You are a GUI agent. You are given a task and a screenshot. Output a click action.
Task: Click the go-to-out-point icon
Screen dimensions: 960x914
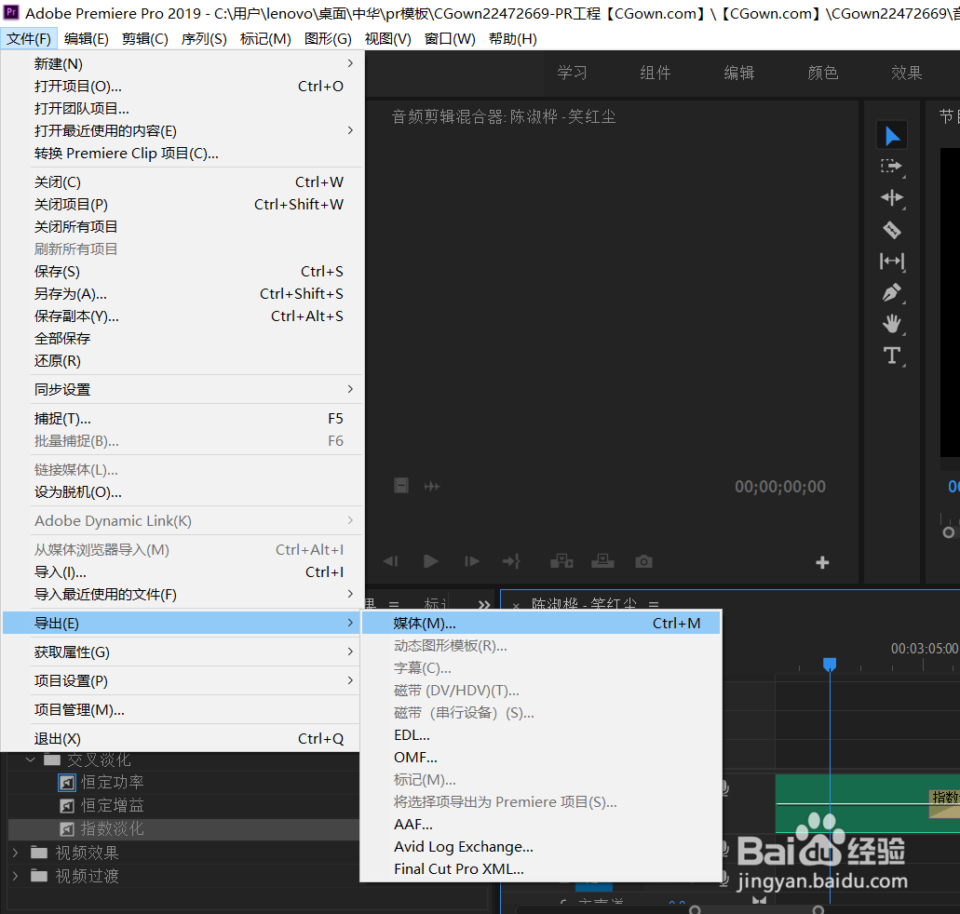(511, 561)
